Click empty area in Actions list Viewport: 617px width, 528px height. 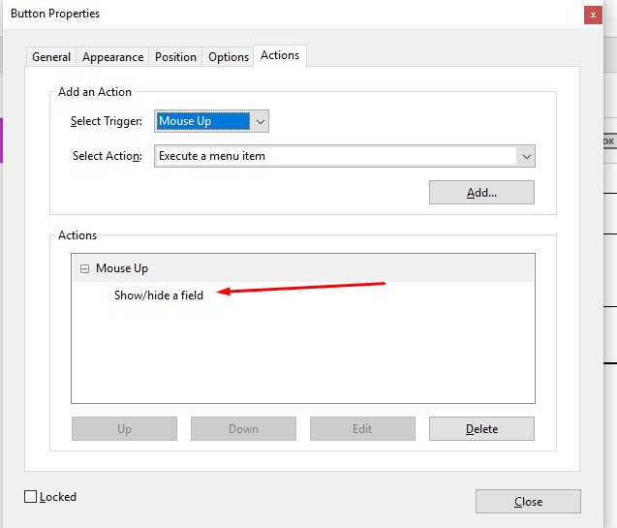coord(302,358)
